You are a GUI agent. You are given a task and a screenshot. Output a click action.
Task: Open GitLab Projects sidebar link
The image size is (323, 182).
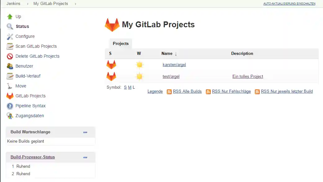30,96
